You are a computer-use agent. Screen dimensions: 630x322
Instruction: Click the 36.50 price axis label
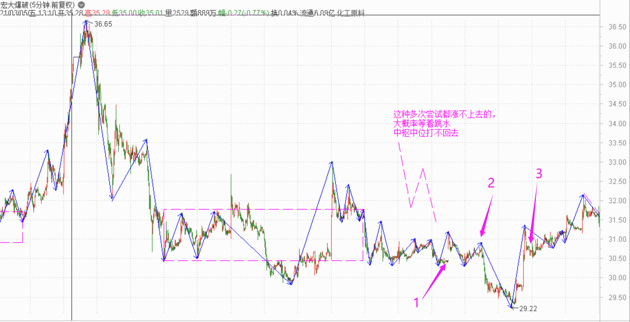pos(618,27)
